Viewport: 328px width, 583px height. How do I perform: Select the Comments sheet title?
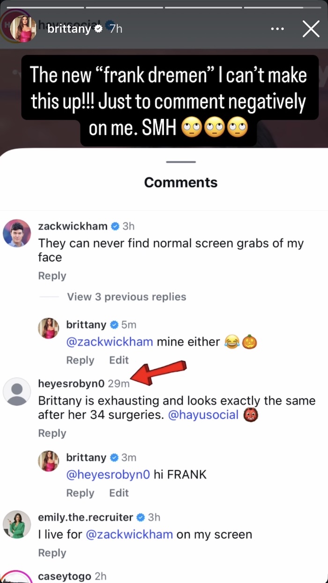pos(180,182)
